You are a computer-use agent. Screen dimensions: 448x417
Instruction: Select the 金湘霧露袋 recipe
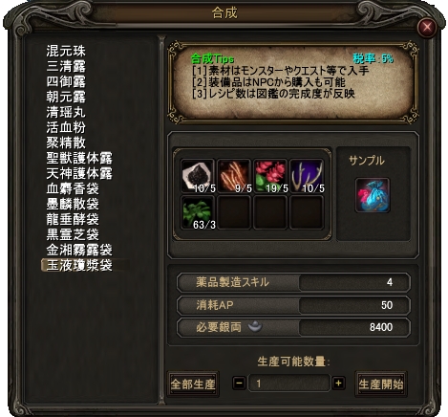pyautogui.click(x=79, y=250)
